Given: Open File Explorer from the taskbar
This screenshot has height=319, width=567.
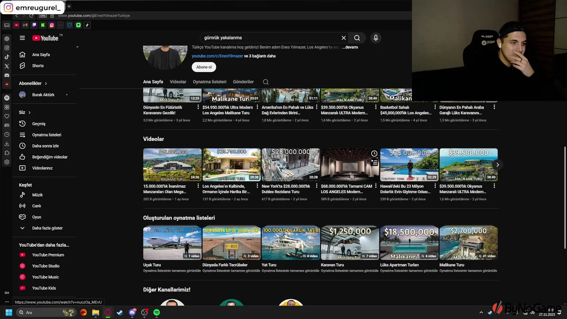Looking at the screenshot, I should (x=95, y=312).
